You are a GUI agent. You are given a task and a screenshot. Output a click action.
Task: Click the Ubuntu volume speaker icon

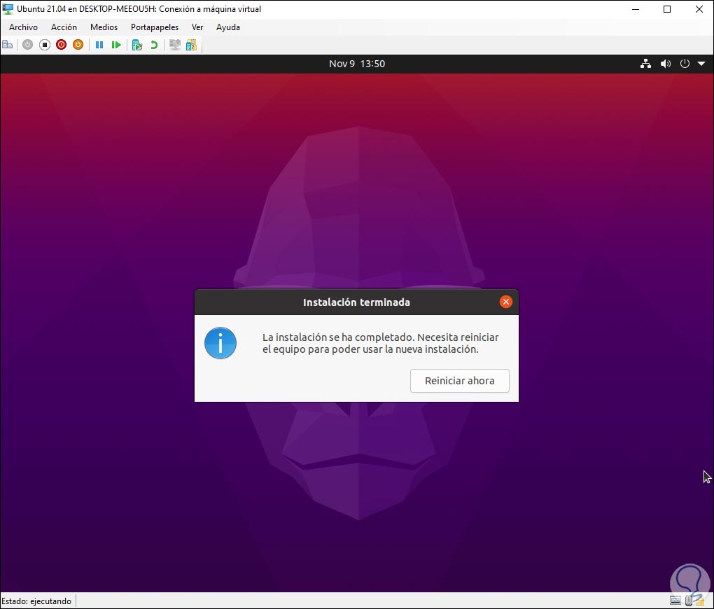[x=665, y=64]
